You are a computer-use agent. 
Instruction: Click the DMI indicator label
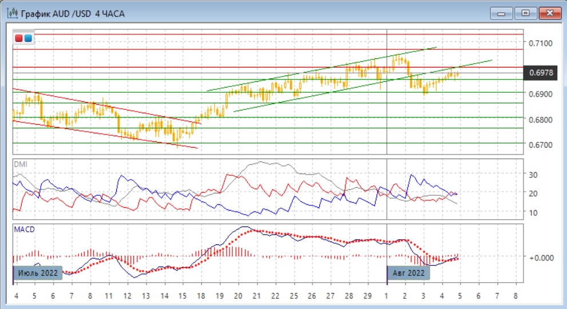(x=20, y=164)
